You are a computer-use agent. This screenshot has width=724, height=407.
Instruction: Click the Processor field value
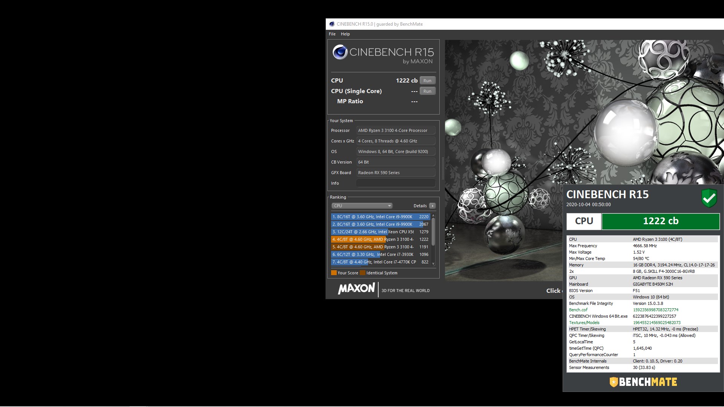pos(396,130)
